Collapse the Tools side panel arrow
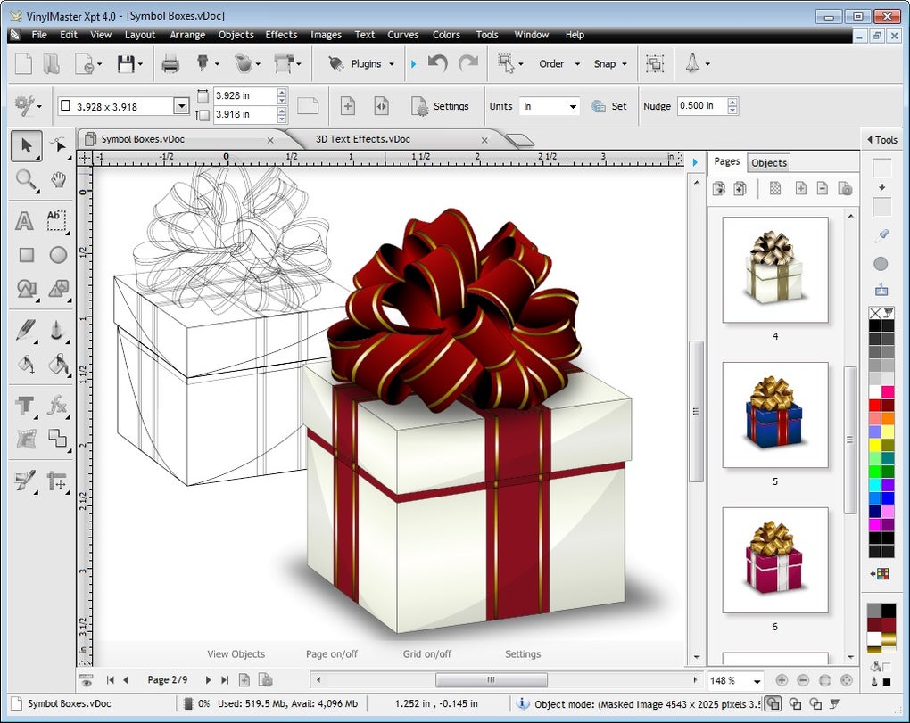Image resolution: width=910 pixels, height=723 pixels. click(869, 139)
